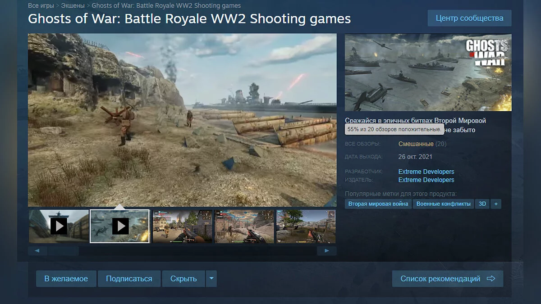Open the Все игры breadcrumb link
Screen dimensions: 541x304
pos(41,6)
